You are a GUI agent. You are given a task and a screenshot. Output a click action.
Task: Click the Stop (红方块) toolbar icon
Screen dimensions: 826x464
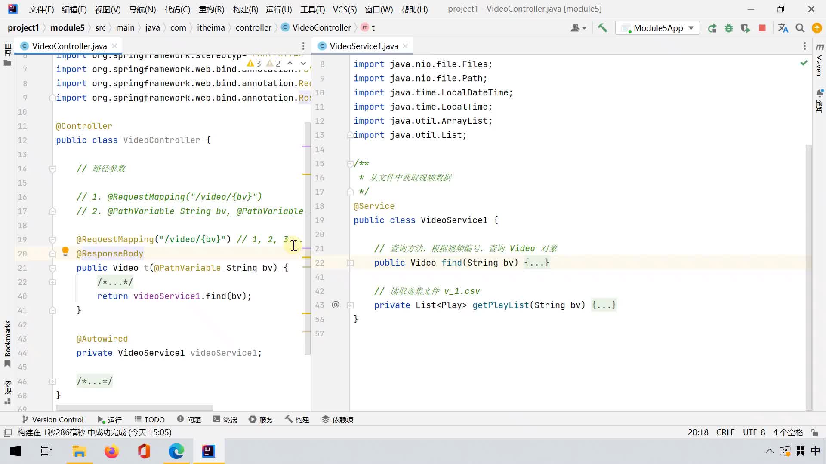pyautogui.click(x=763, y=28)
